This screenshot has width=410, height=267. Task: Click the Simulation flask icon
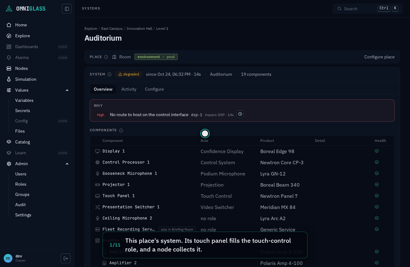point(9,79)
